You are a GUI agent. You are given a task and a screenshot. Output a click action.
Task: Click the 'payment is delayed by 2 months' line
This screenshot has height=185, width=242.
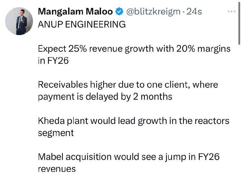105,97
